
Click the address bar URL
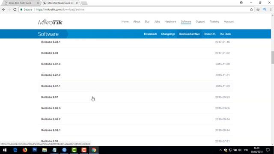pyautogui.click(x=60, y=9)
